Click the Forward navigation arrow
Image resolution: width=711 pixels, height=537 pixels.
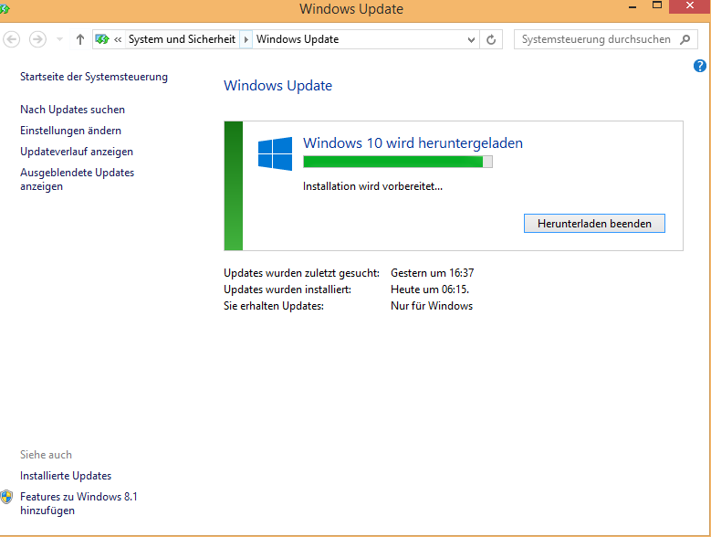pyautogui.click(x=37, y=39)
